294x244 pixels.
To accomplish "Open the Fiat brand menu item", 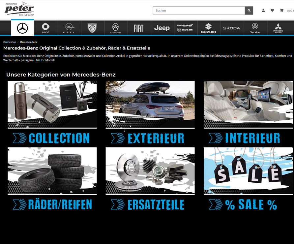I will 139,28.
